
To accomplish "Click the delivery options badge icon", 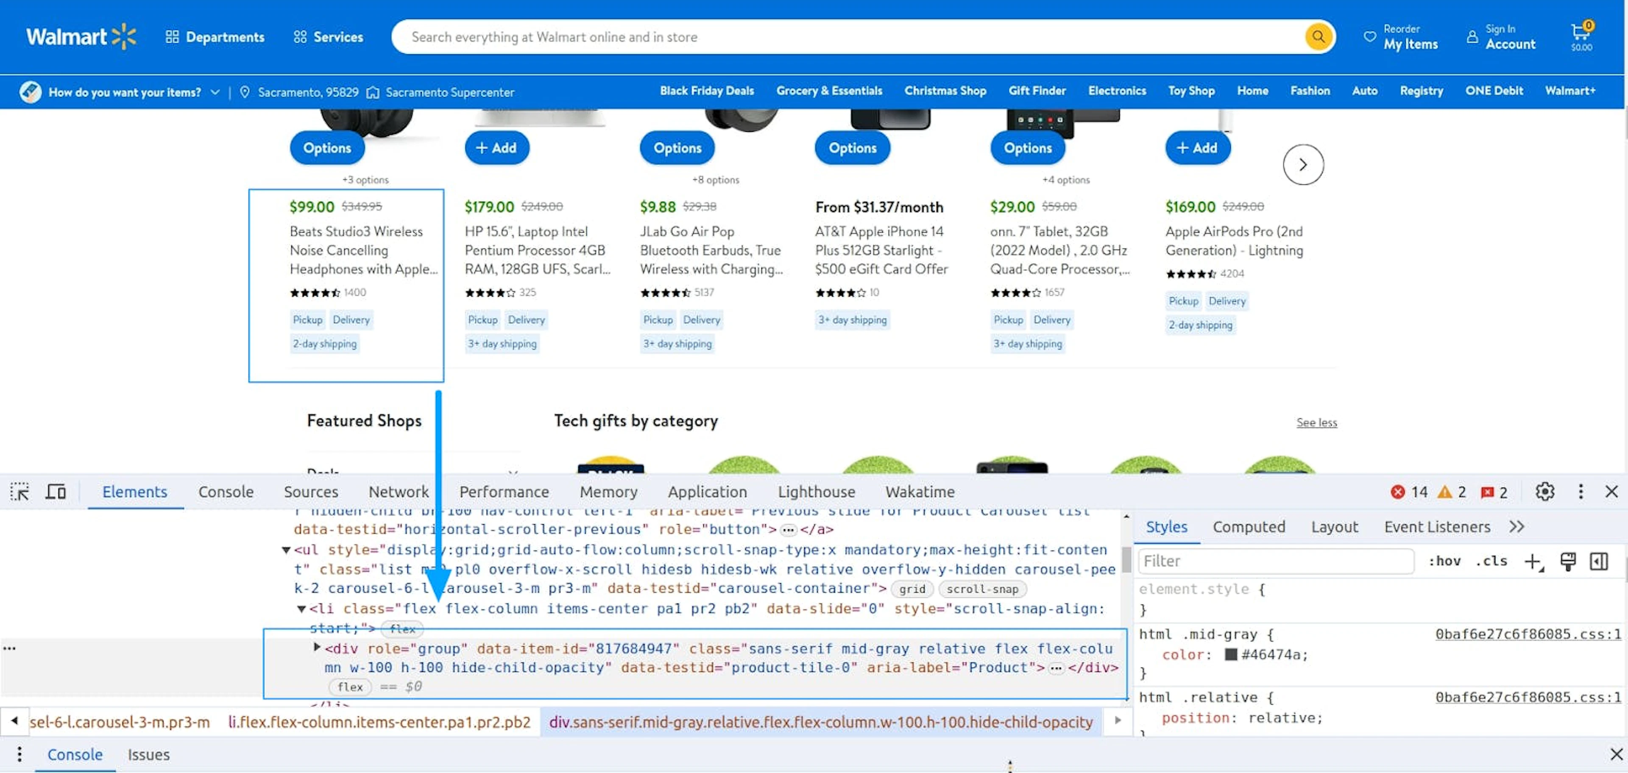I will 31,92.
